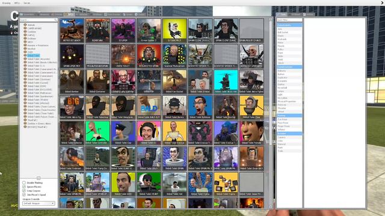Spawn the Skibidi Toilet Cop NPC
The height and width of the screenshot is (216, 385).
point(123,133)
